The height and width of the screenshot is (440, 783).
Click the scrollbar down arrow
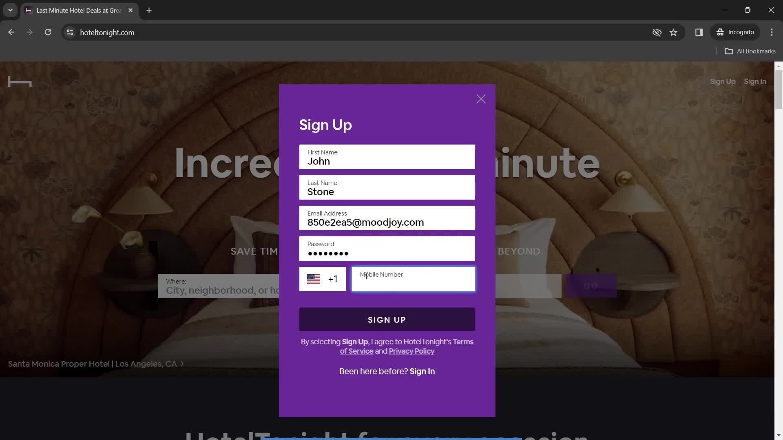(x=779, y=436)
